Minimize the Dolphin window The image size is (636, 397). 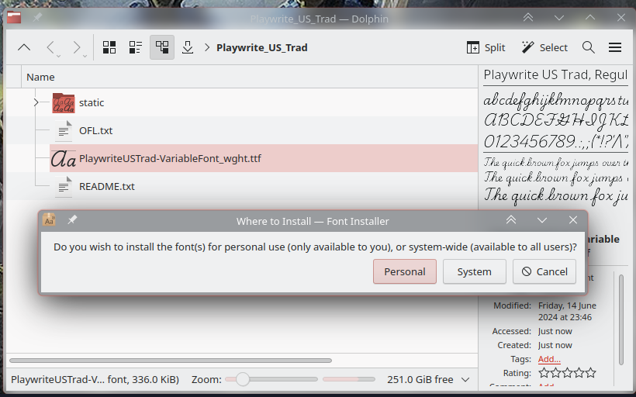click(559, 18)
